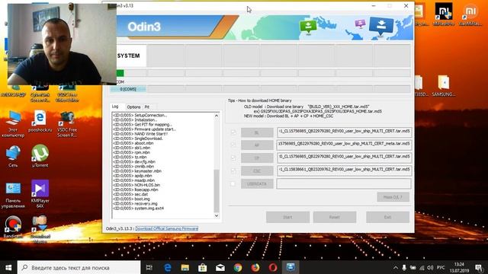Click the РУС language indicator
Viewport: 488px width, 274px height.
pyautogui.click(x=441, y=267)
